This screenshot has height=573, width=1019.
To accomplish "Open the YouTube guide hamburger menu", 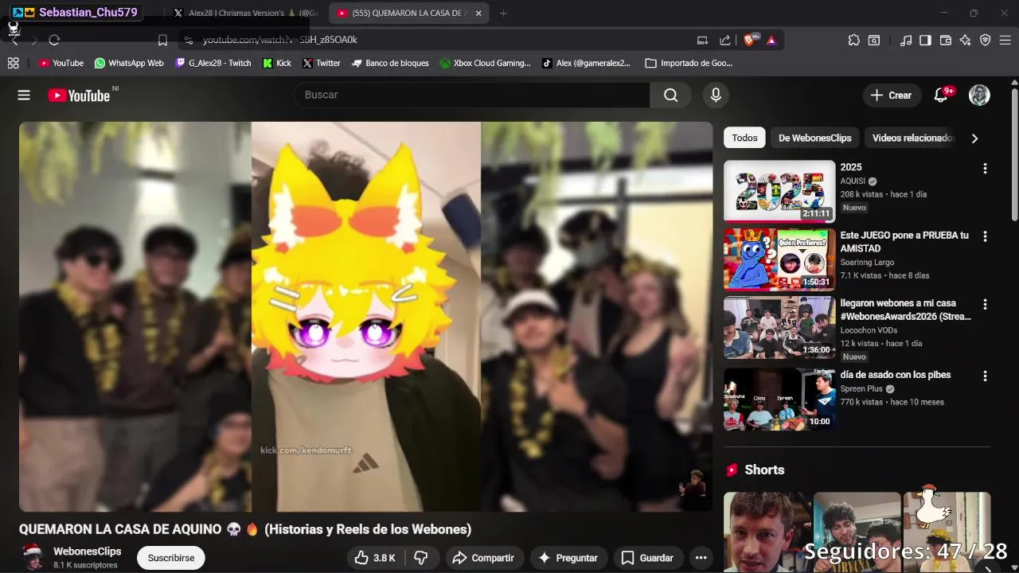I will 24,95.
